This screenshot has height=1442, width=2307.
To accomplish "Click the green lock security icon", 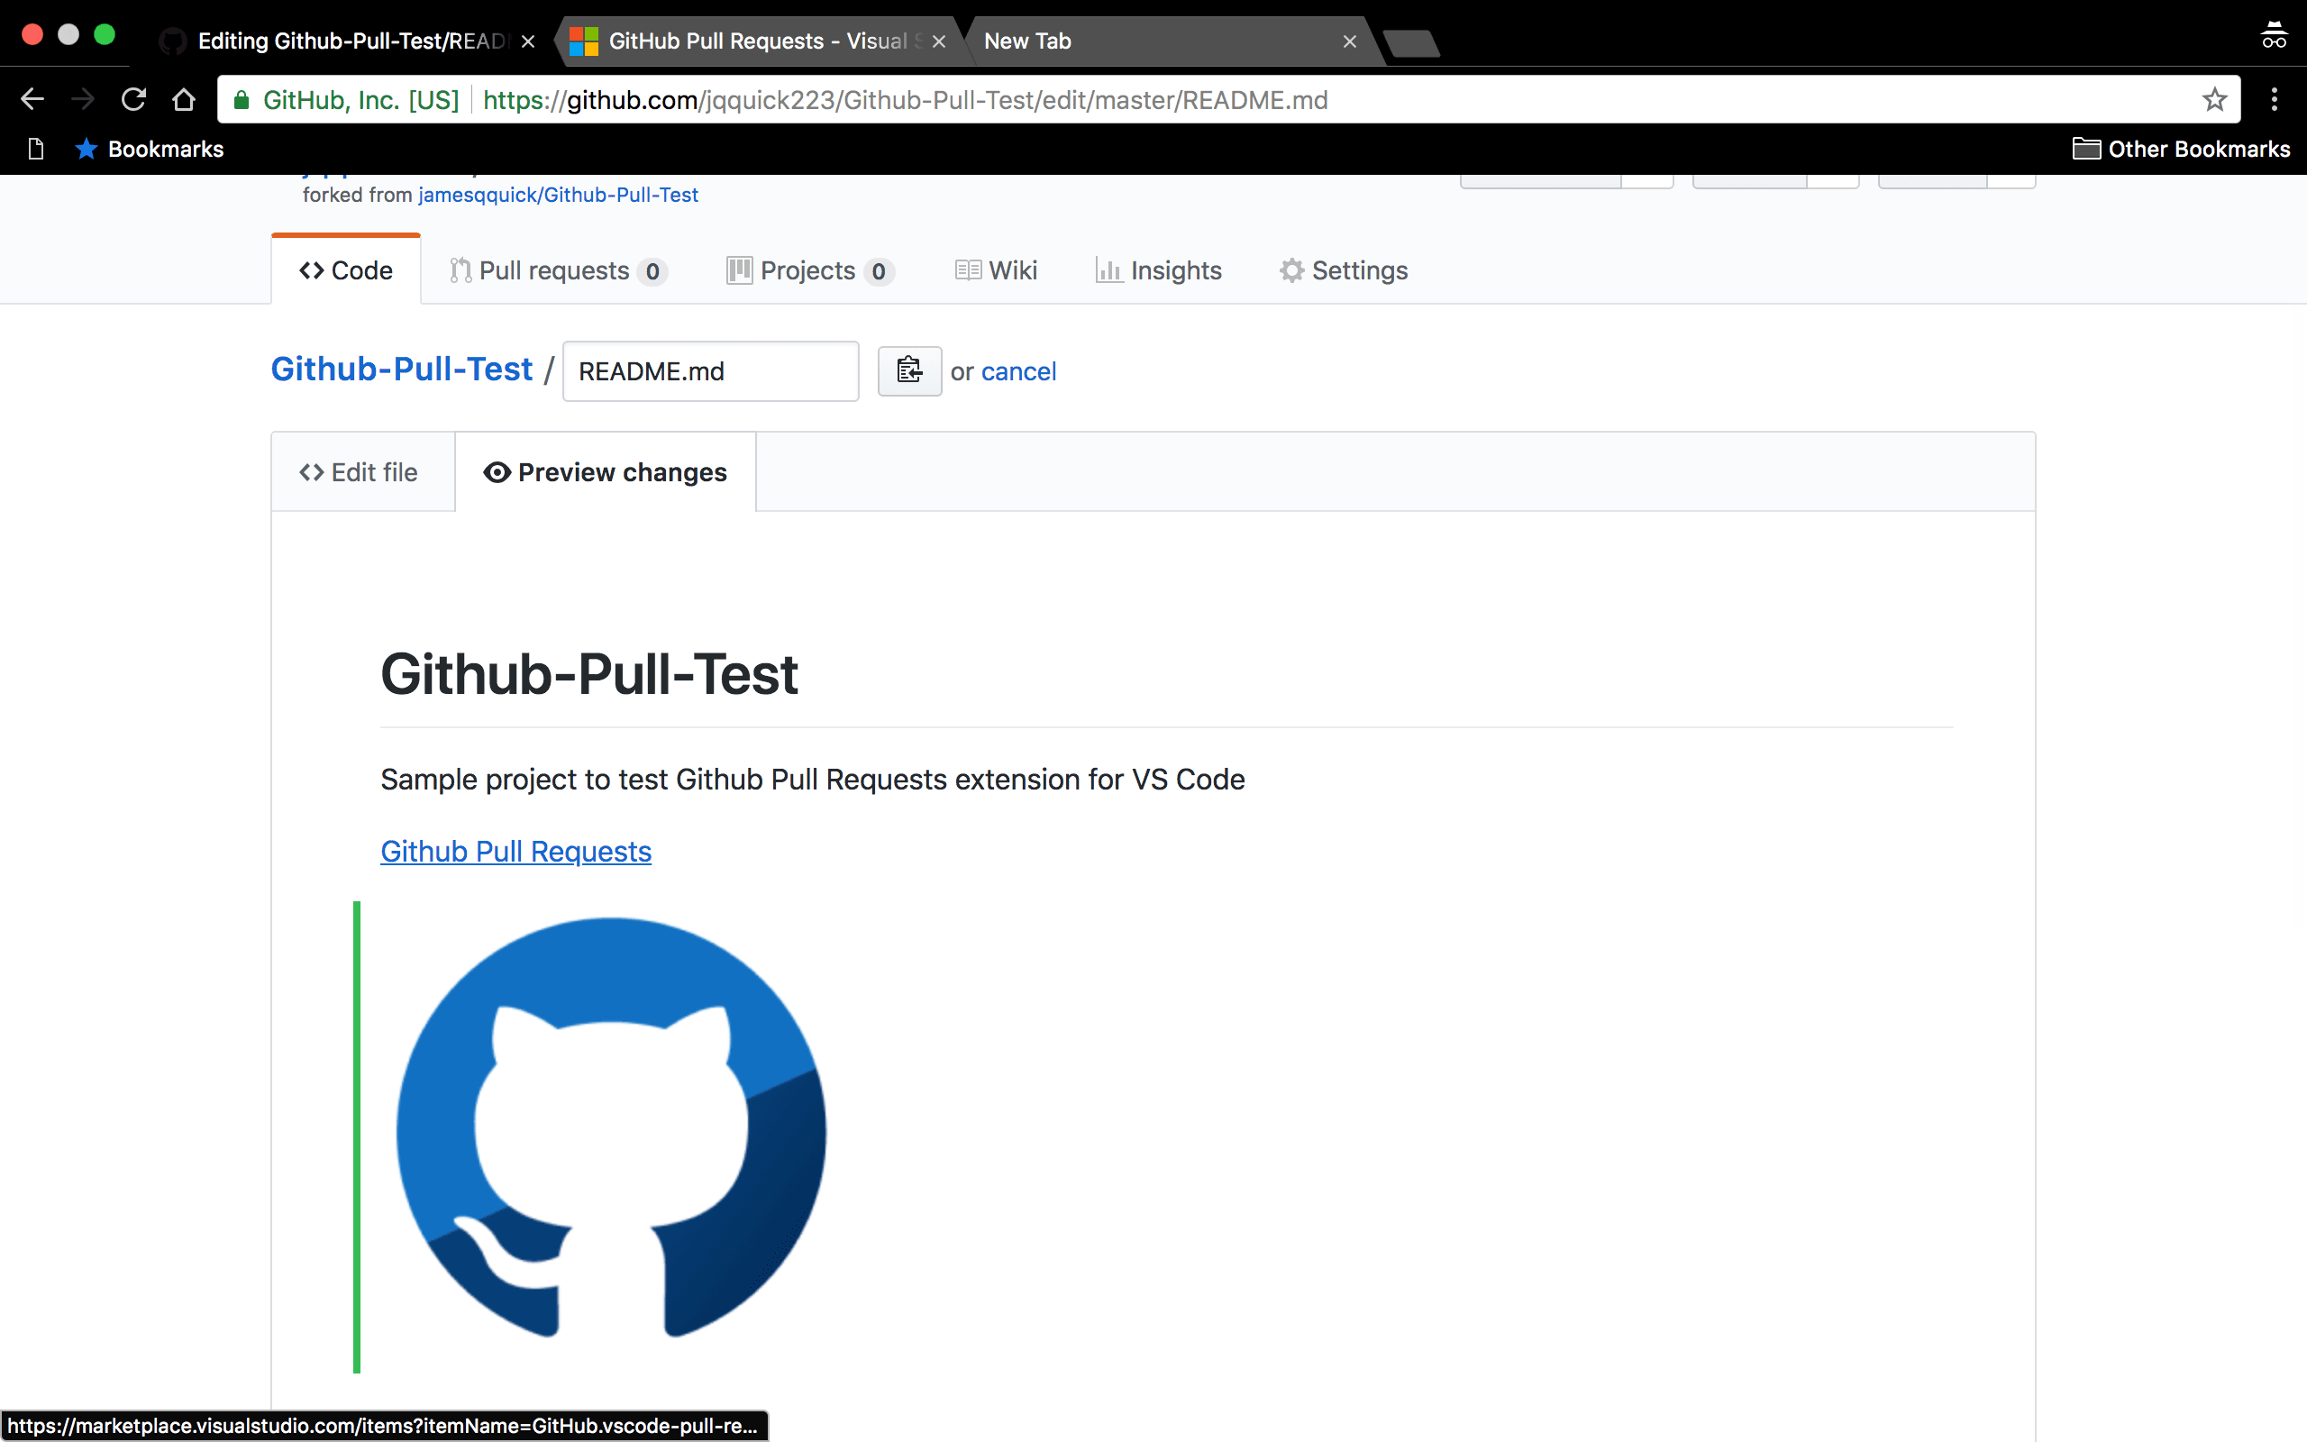I will tap(242, 100).
